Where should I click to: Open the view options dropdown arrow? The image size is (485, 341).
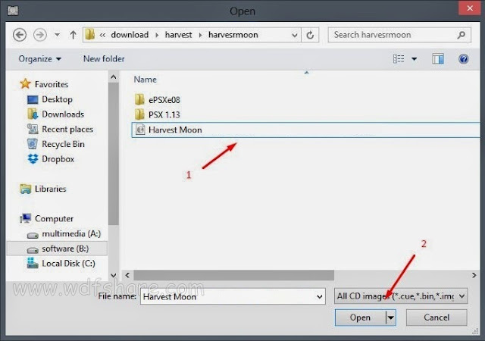[x=415, y=59]
